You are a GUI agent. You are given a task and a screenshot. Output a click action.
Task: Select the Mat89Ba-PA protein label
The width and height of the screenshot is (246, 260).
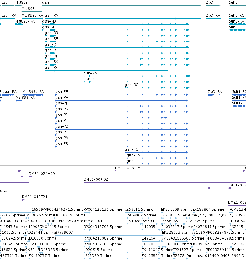pos(33,92)
